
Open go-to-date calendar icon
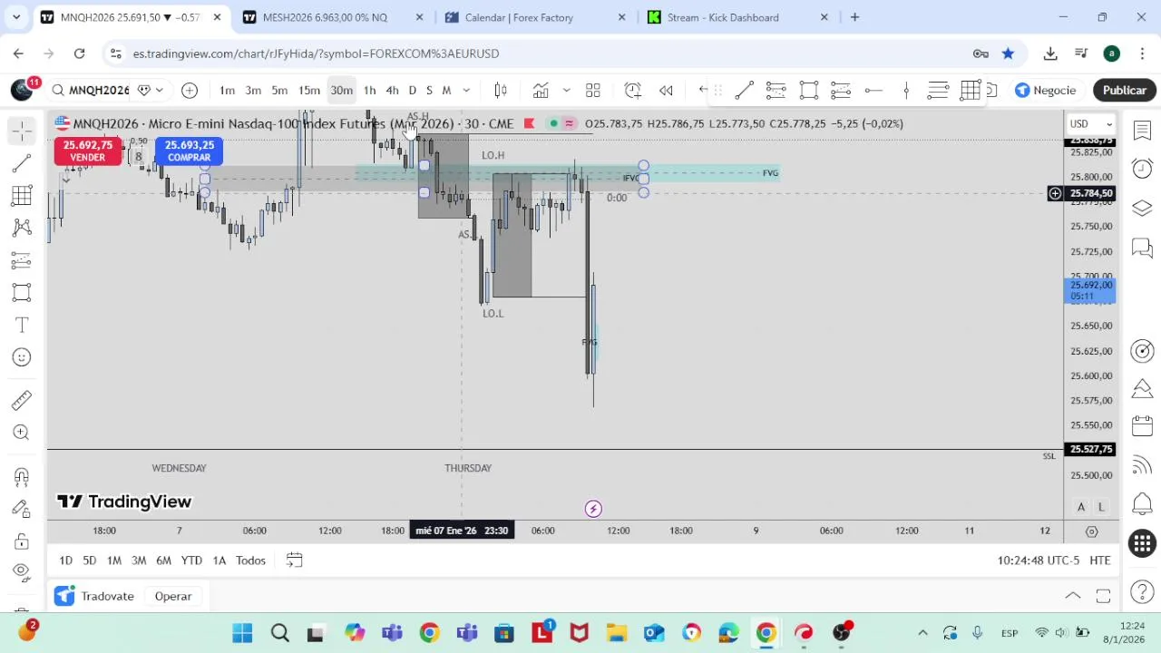pyautogui.click(x=294, y=560)
